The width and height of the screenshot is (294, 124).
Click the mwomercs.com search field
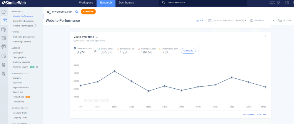tap(206, 3)
